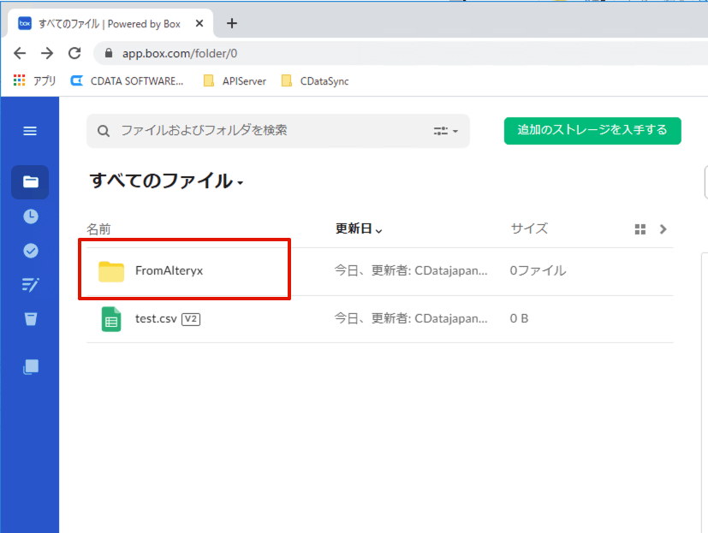Open the Box sidebar hamburger menu
708x533 pixels.
click(30, 131)
